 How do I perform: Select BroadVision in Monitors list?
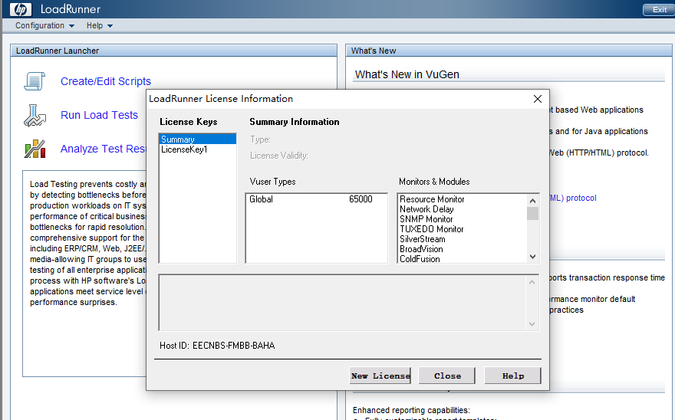click(x=421, y=249)
